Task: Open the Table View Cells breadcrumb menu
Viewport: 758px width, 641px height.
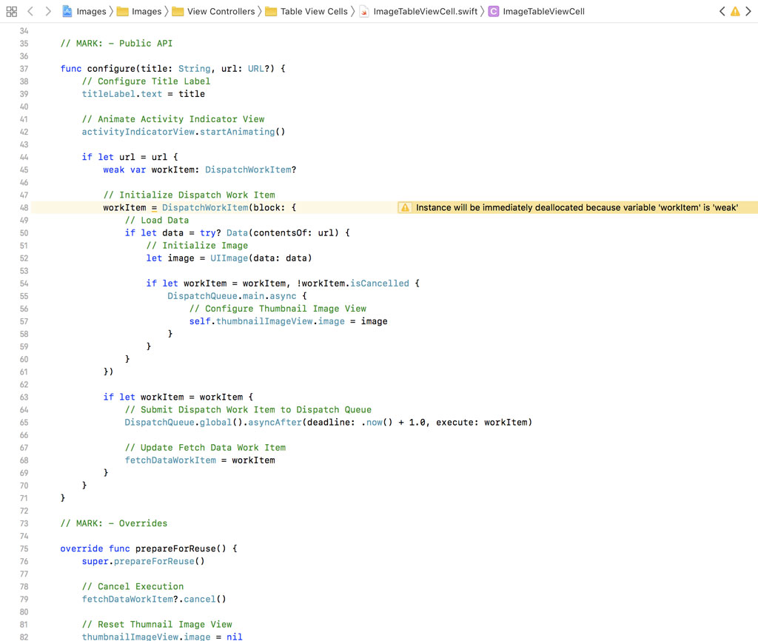Action: click(x=314, y=11)
